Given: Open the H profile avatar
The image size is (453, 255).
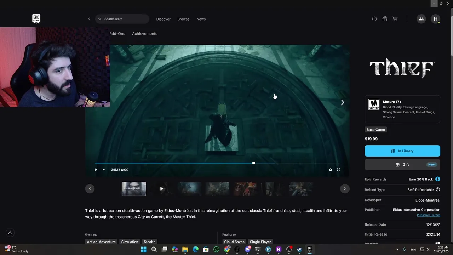Looking at the screenshot, I should coord(436,19).
